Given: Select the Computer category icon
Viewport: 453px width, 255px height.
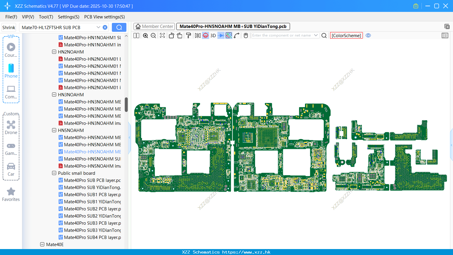Looking at the screenshot, I should (x=11, y=89).
